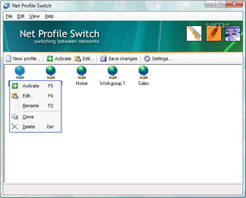Image resolution: width=246 pixels, height=198 pixels.
Task: Minimize the Net Profile Switch window
Action: point(210,4)
